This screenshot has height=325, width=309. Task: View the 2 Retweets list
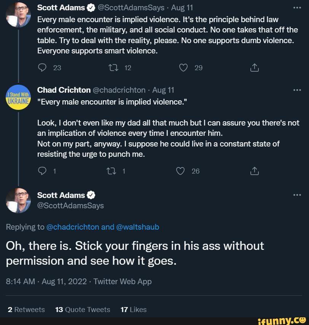pos(26,309)
